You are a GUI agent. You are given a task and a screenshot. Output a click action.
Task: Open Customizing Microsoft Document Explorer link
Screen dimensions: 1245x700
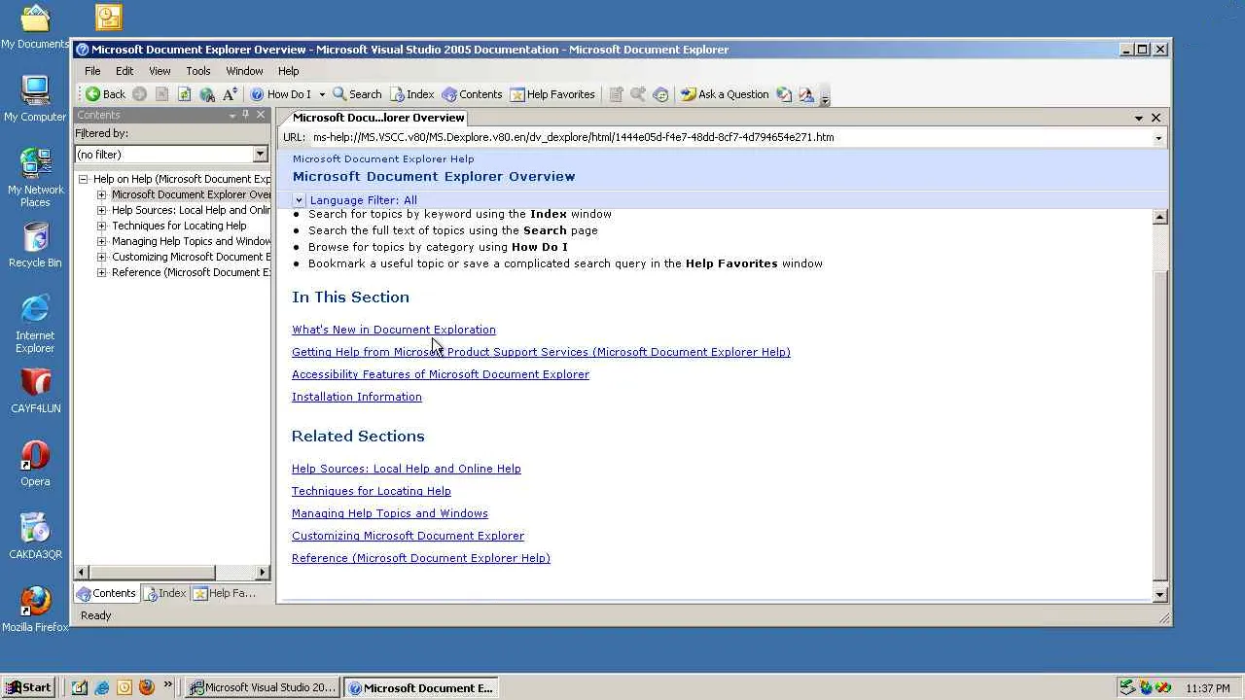pyautogui.click(x=408, y=536)
